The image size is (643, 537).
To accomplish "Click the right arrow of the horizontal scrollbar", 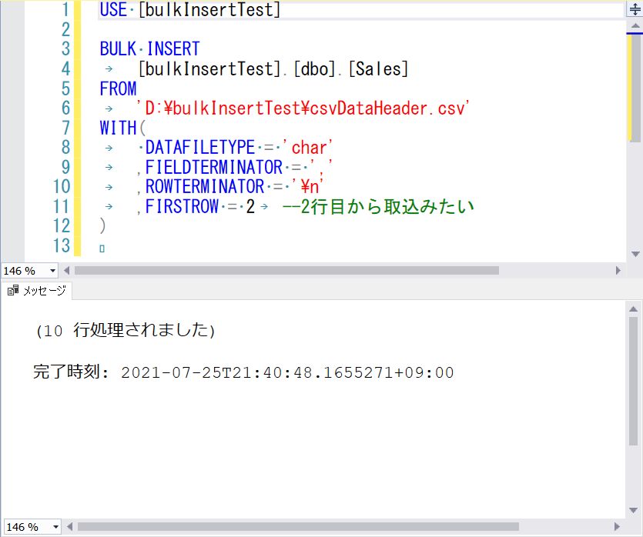I will (x=618, y=270).
